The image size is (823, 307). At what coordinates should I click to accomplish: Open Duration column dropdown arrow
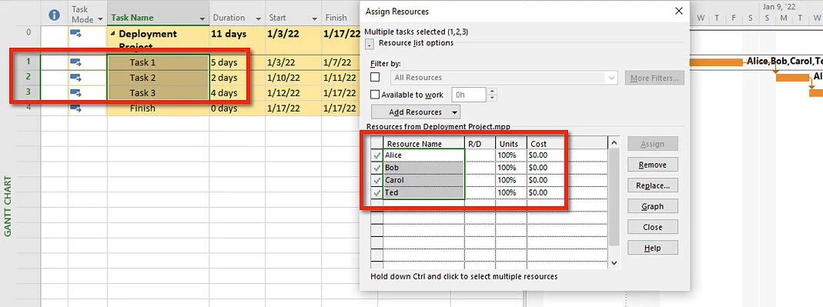tap(258, 19)
